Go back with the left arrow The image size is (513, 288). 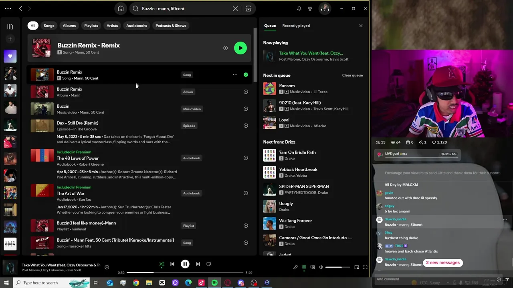20,8
